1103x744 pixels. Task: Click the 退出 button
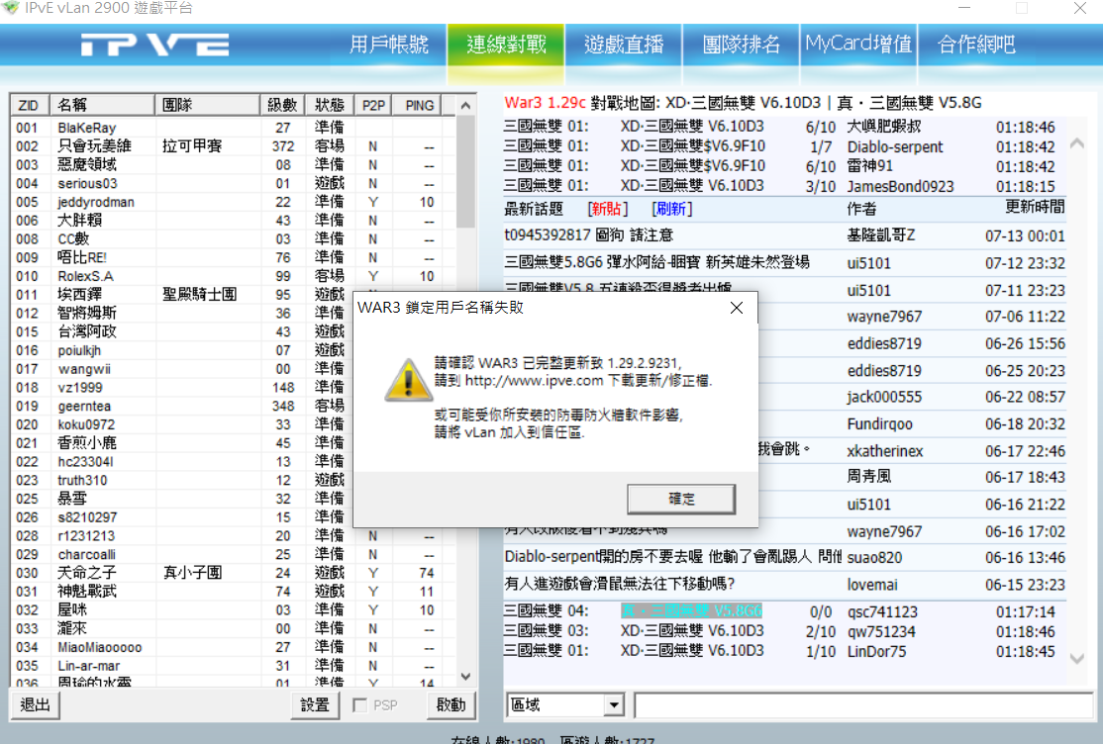pyautogui.click(x=36, y=704)
